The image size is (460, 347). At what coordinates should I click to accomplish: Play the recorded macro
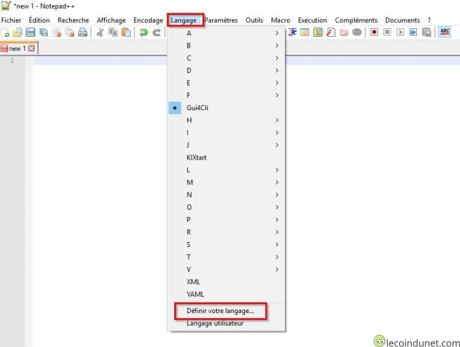(400, 32)
